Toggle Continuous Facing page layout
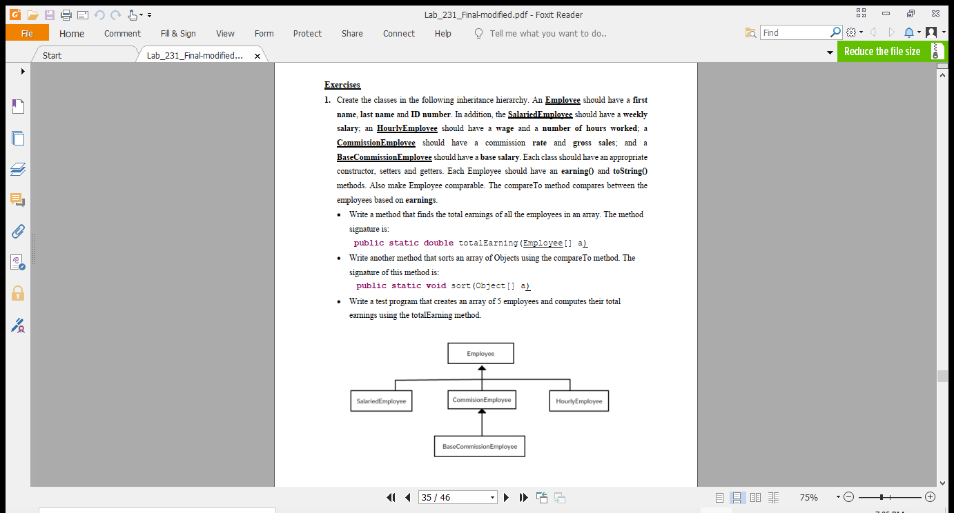Image resolution: width=954 pixels, height=513 pixels. pyautogui.click(x=774, y=497)
